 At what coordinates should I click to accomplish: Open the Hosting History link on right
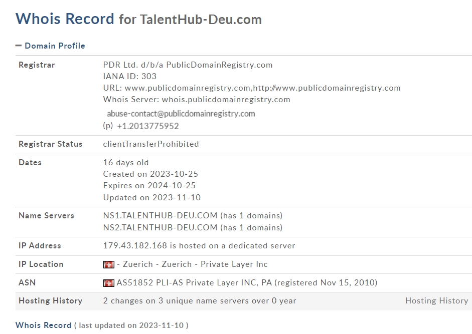coord(436,300)
